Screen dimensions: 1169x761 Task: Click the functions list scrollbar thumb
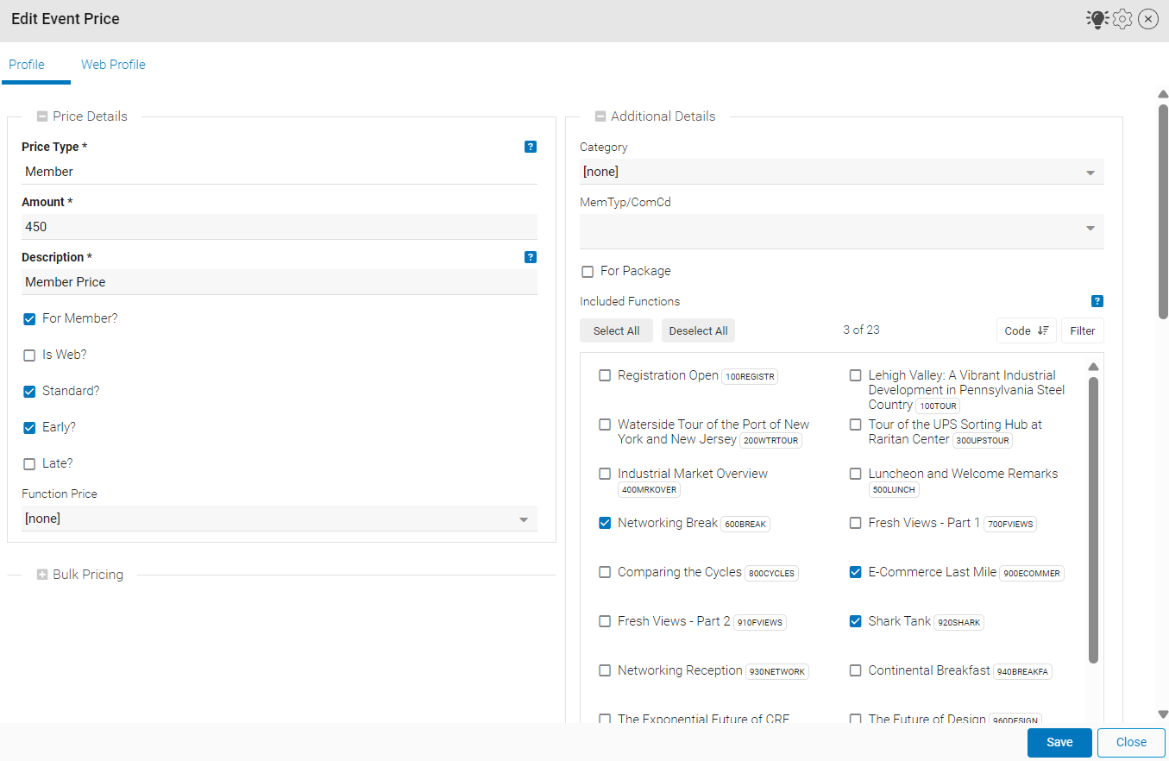(1093, 520)
